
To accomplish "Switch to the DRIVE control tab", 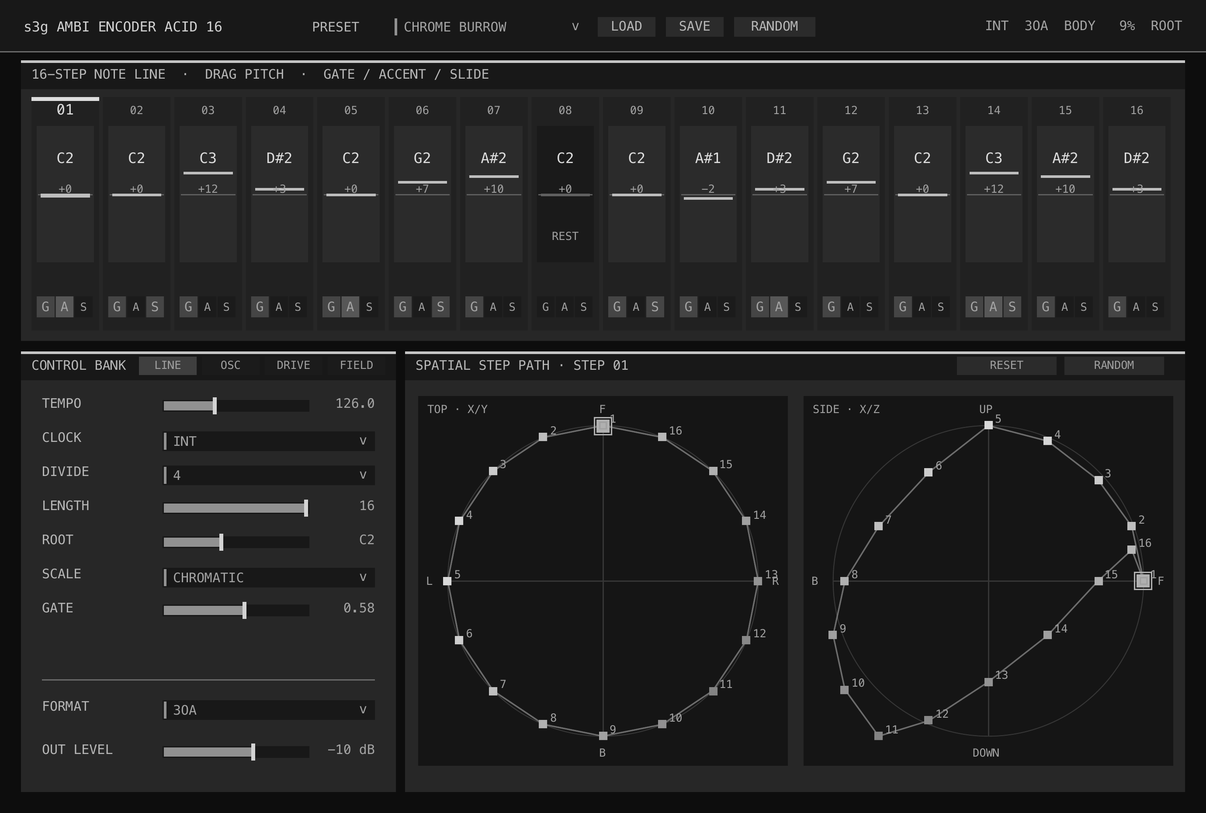I will (x=293, y=365).
